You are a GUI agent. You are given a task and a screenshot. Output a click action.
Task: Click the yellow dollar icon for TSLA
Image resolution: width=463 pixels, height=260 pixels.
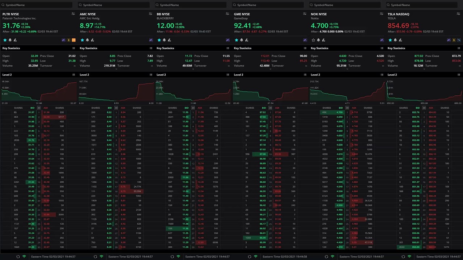tap(454, 40)
